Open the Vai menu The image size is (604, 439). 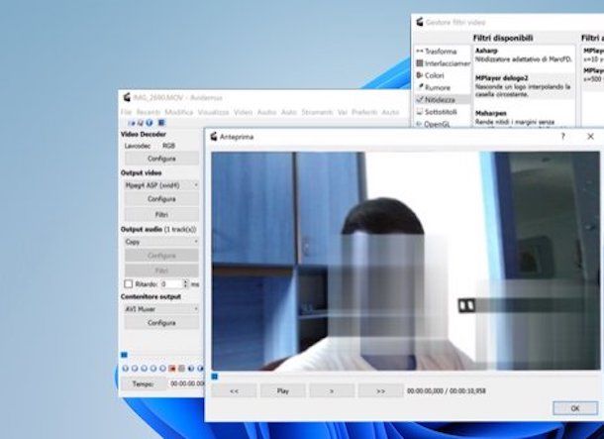[x=343, y=112]
